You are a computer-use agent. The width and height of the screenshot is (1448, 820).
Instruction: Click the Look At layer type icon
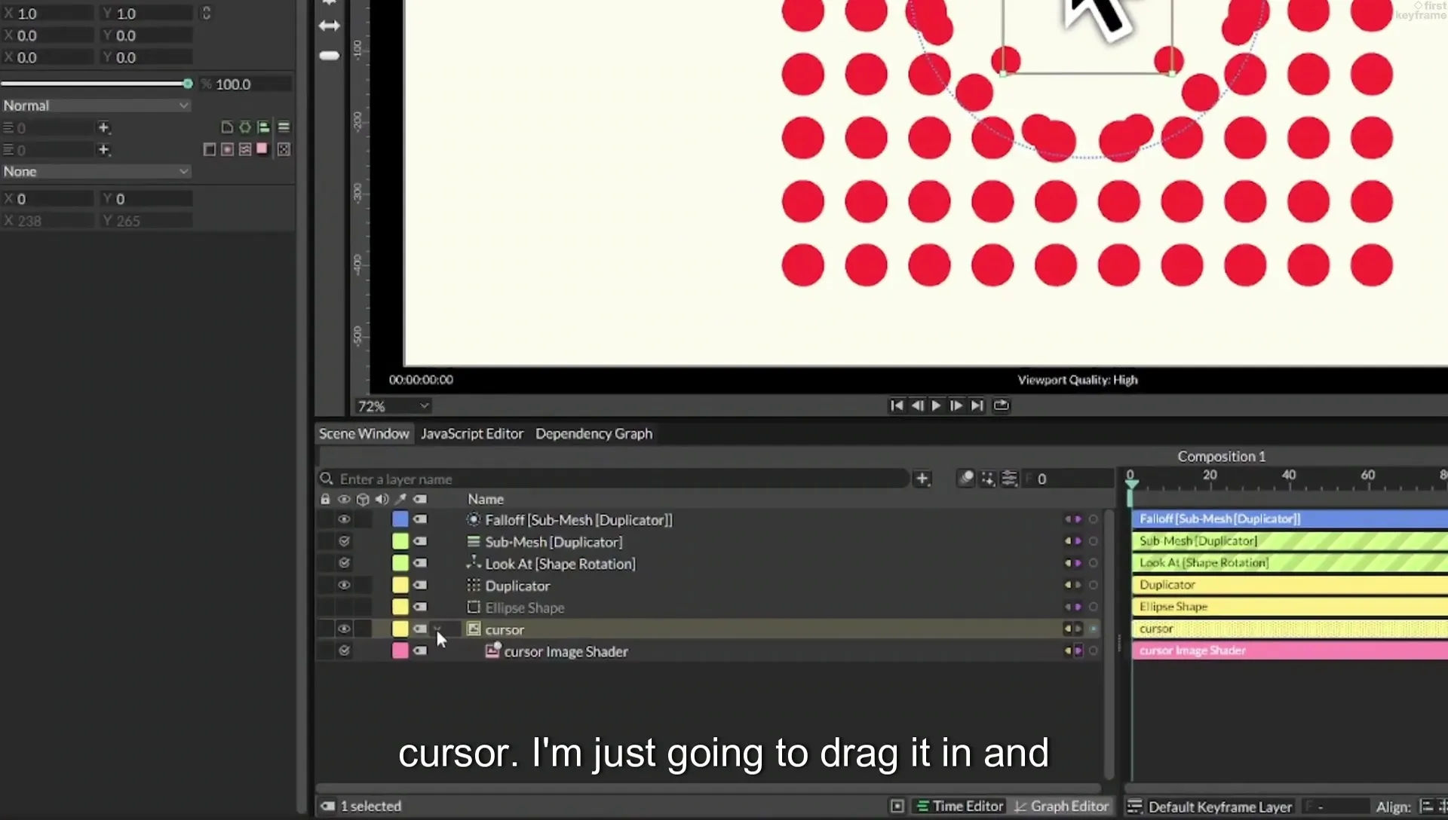pos(474,563)
